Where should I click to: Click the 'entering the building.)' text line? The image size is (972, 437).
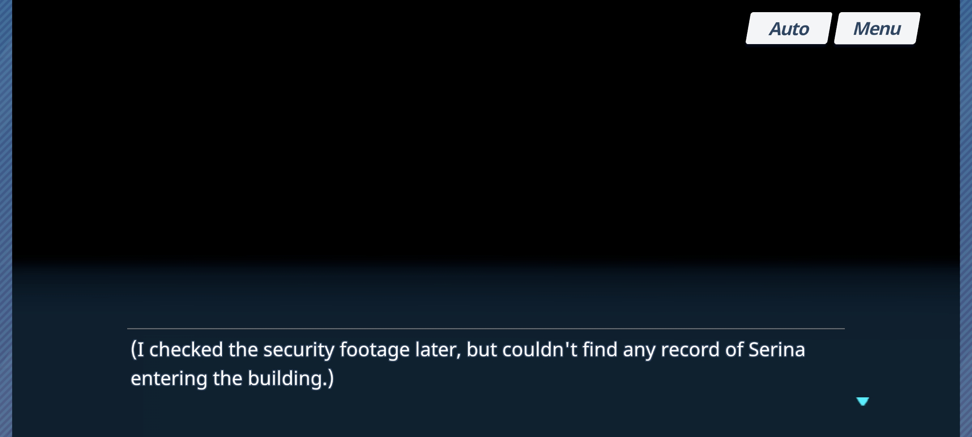pos(232,378)
